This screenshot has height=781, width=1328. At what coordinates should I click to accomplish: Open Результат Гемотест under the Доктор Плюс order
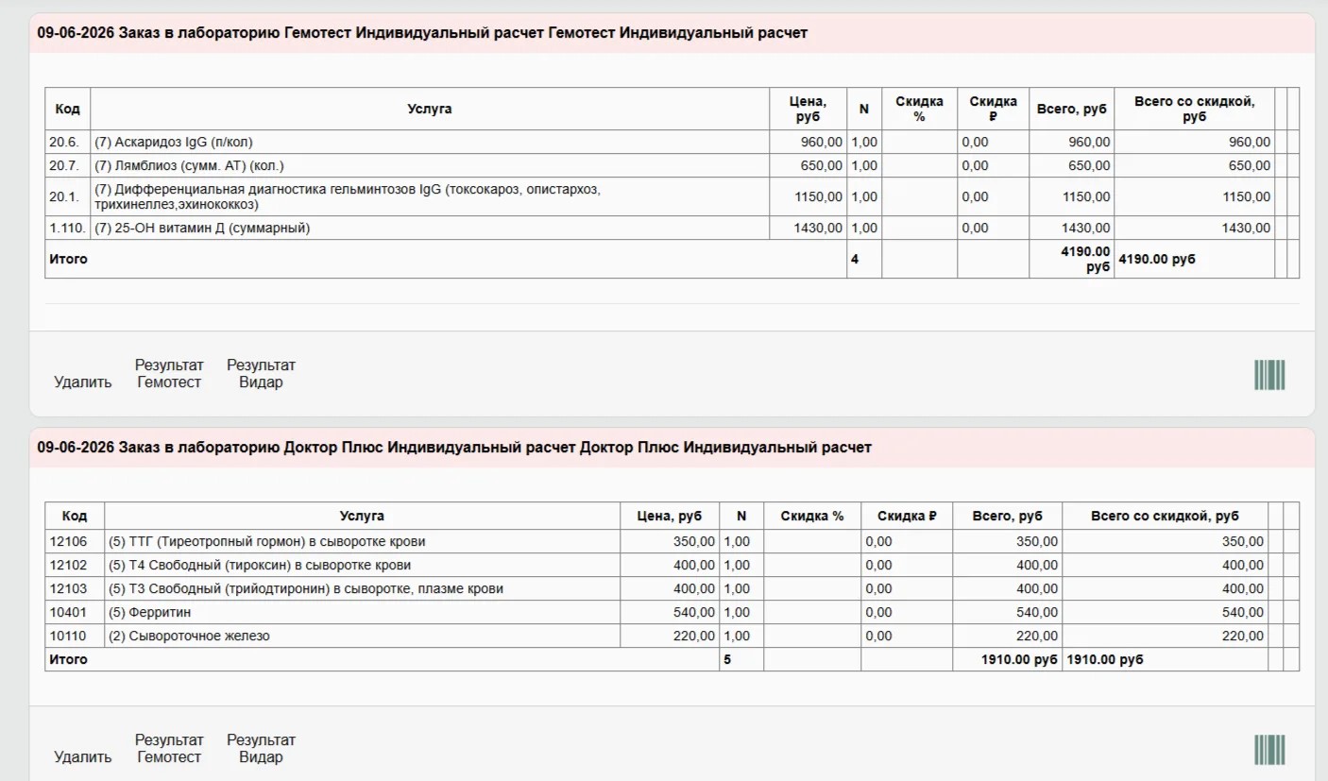(x=169, y=749)
